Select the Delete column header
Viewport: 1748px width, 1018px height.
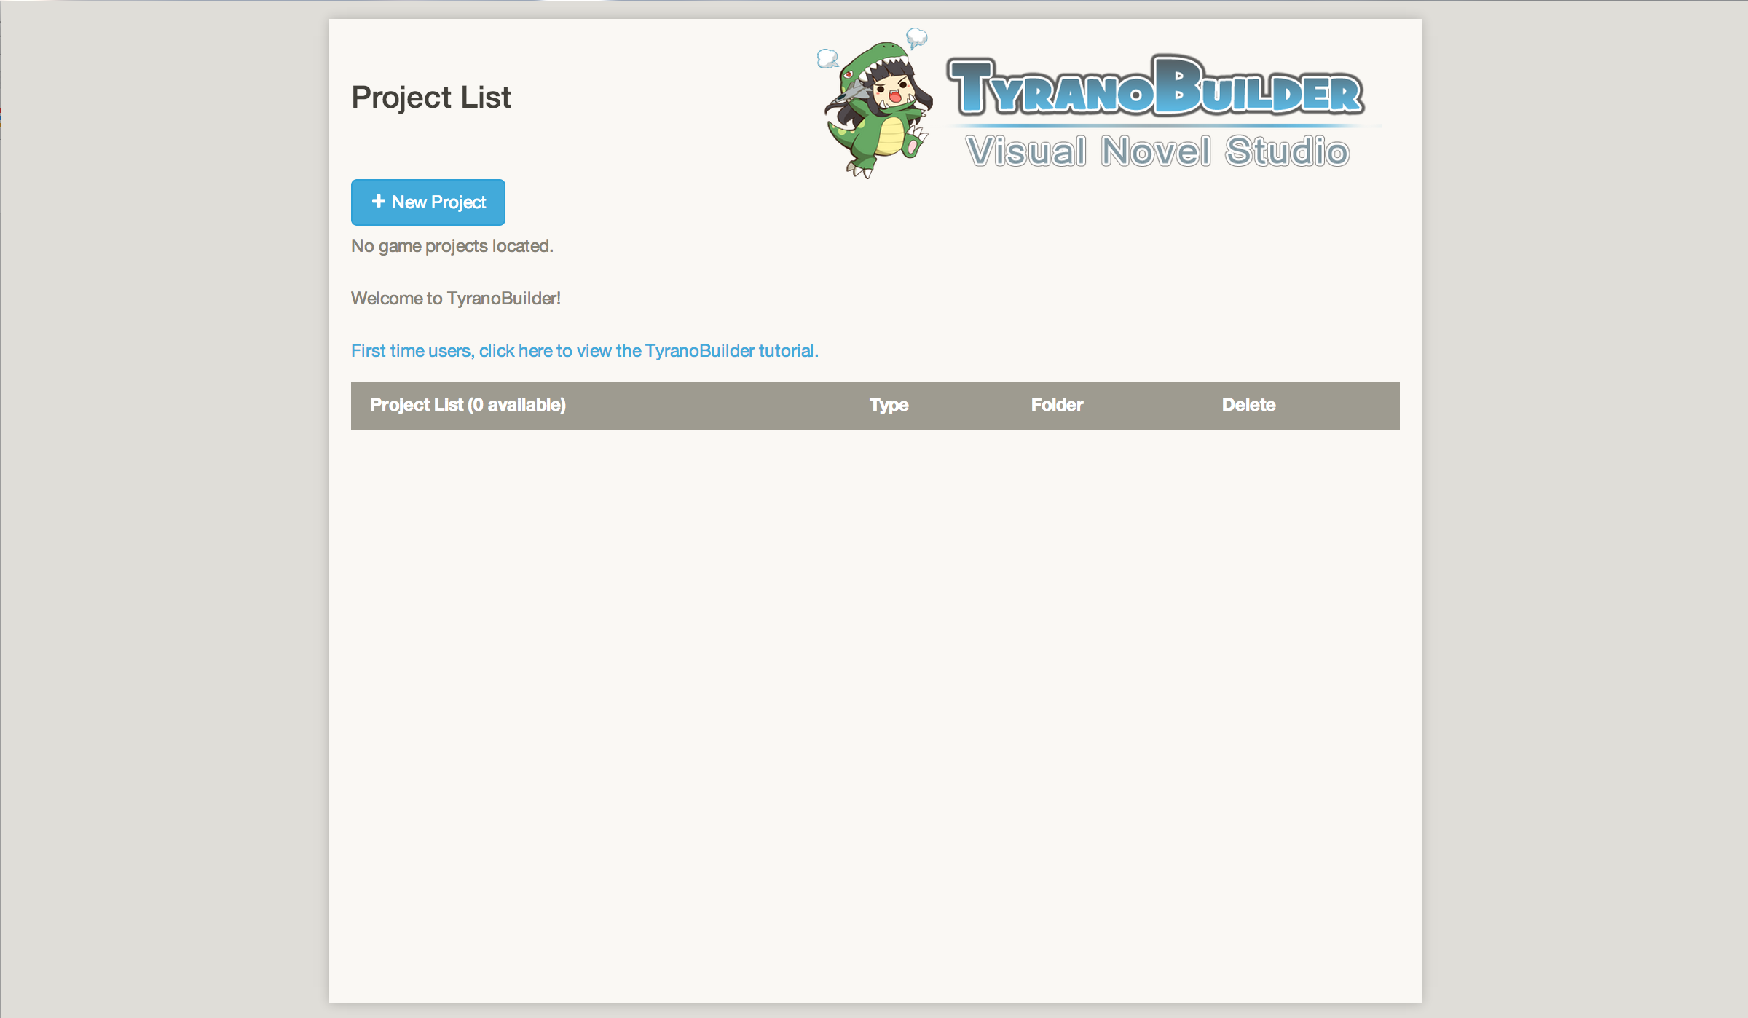(1248, 405)
